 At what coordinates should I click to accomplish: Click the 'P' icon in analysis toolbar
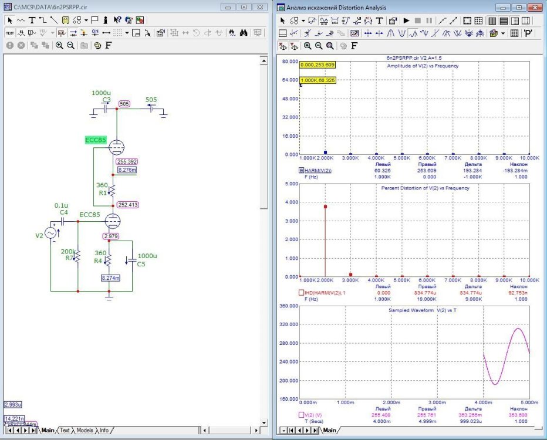pyautogui.click(x=528, y=33)
